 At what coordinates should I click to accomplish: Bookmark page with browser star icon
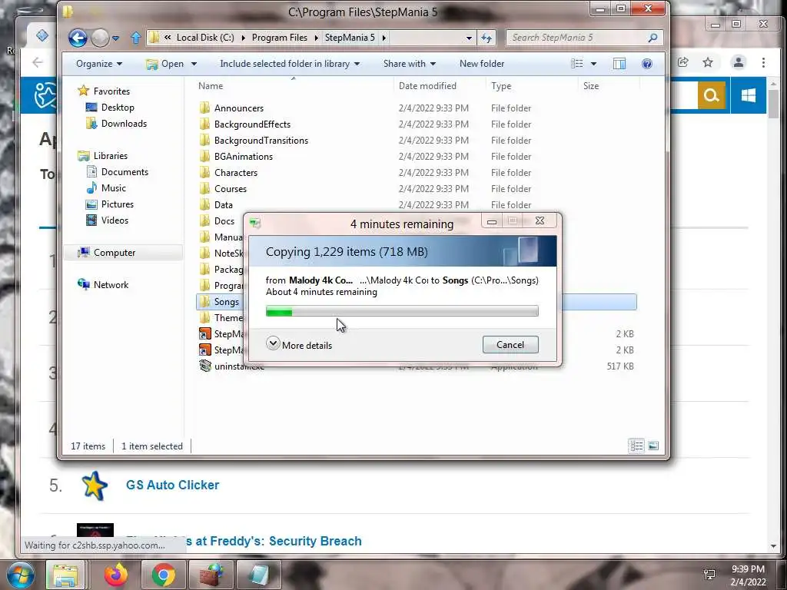click(708, 62)
